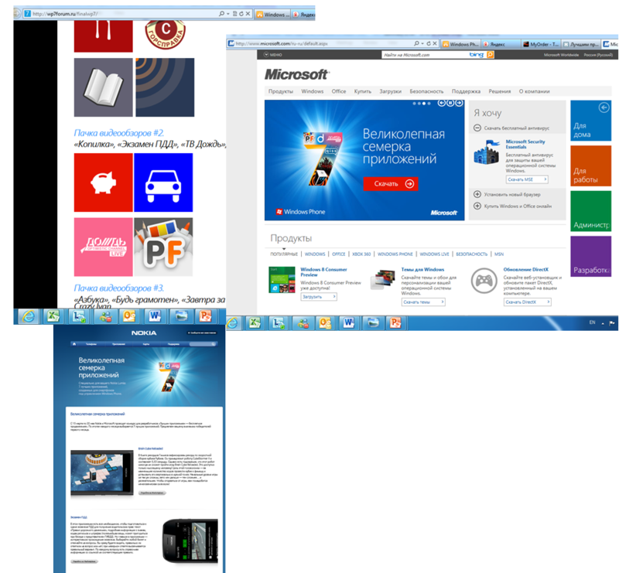This screenshot has width=619, height=573.
Task: Show hidden tray icons arrow in taskbar
Action: pos(603,323)
